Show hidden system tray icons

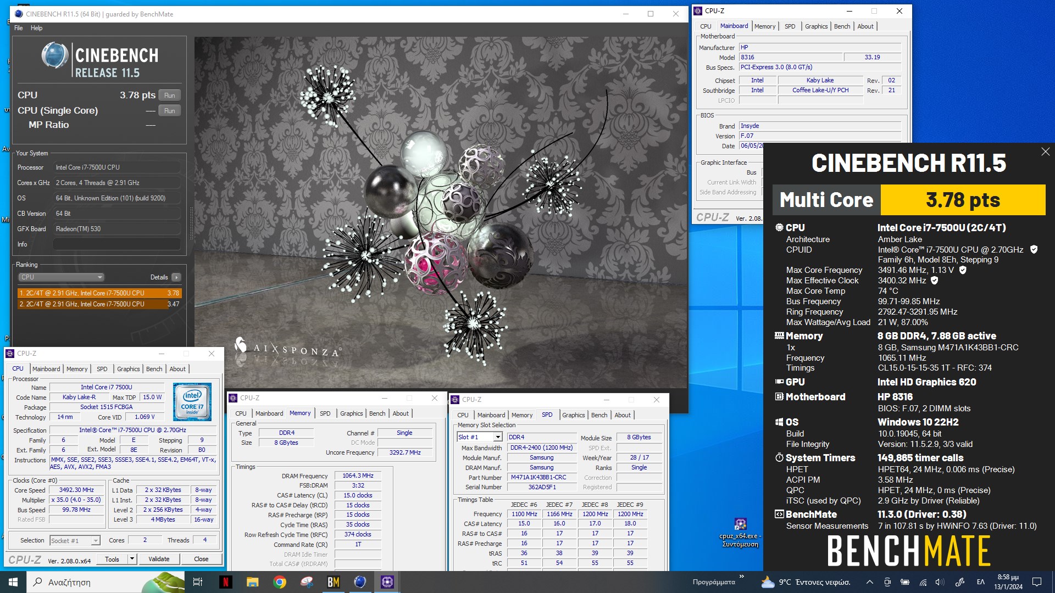pyautogui.click(x=869, y=582)
